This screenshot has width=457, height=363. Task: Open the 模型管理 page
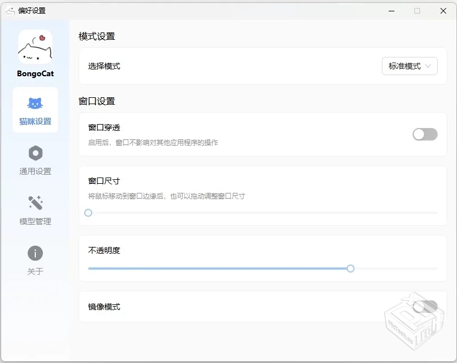36,211
